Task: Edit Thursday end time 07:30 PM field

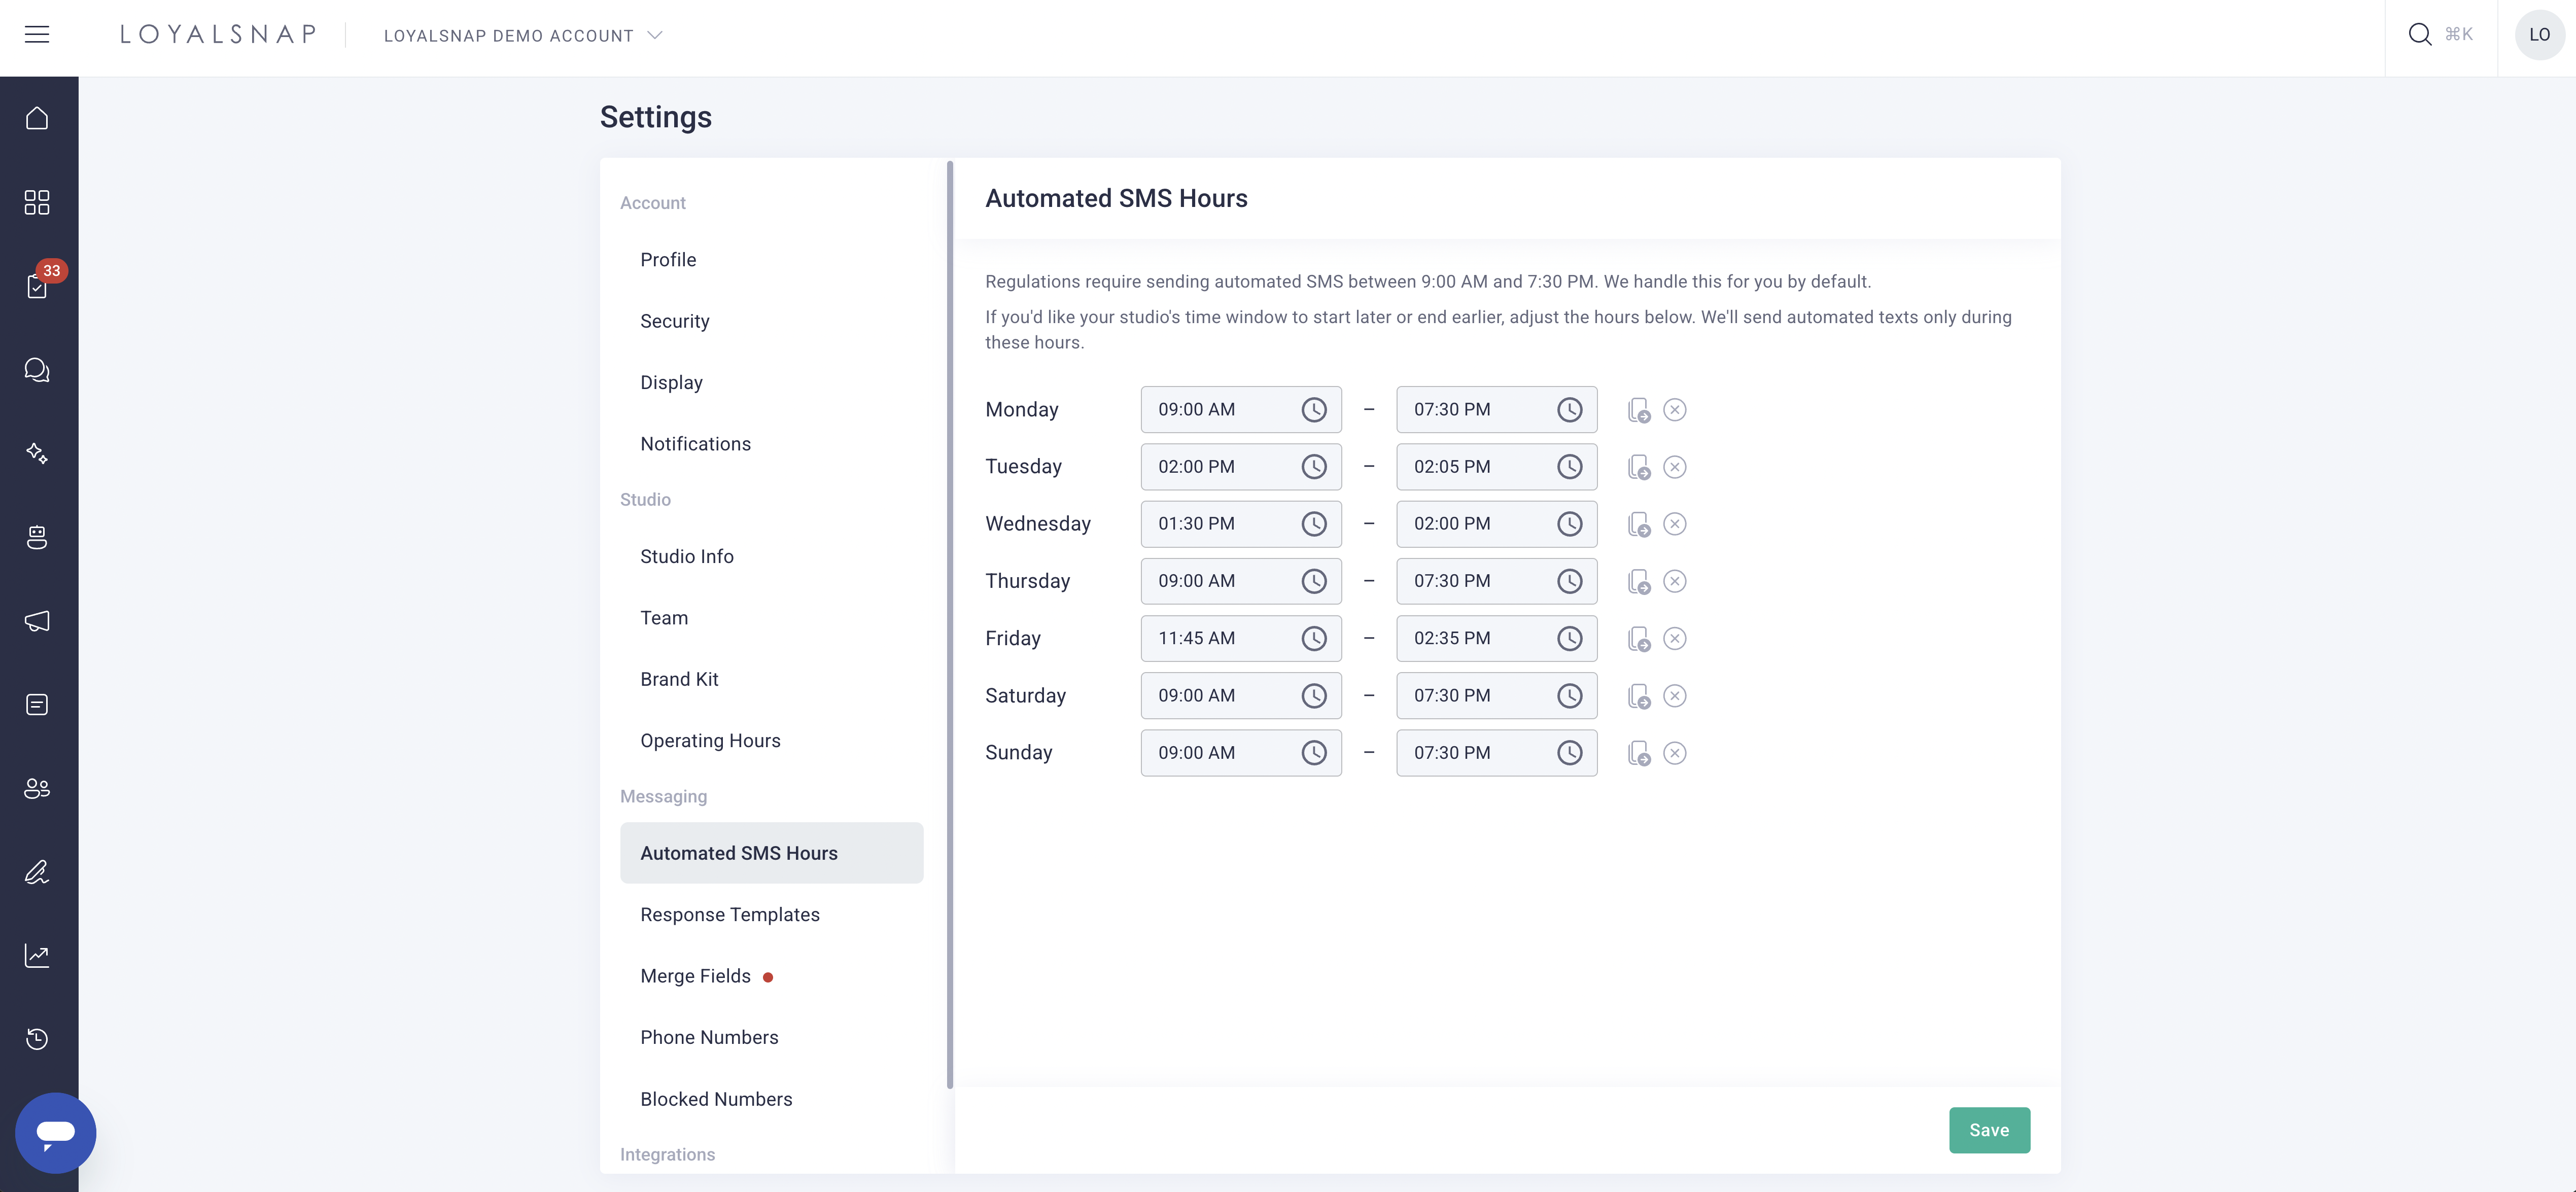Action: [x=1496, y=581]
